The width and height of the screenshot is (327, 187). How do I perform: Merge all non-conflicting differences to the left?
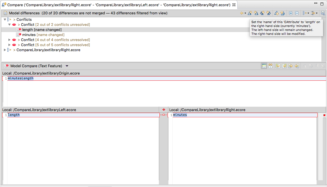[x=269, y=13]
